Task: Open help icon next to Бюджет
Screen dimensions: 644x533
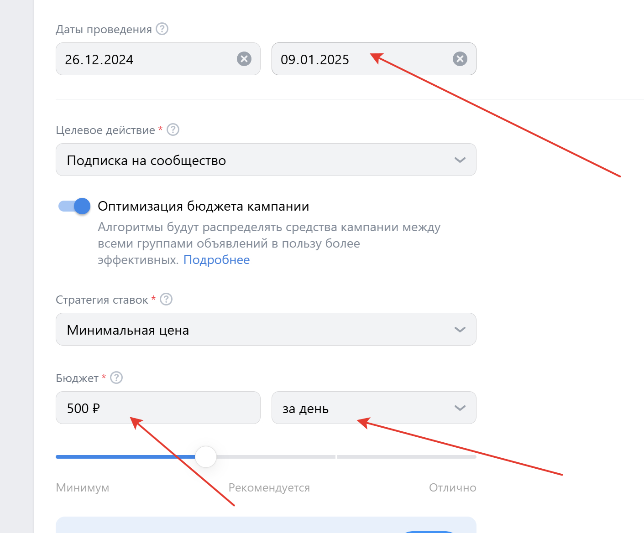Action: (x=116, y=378)
